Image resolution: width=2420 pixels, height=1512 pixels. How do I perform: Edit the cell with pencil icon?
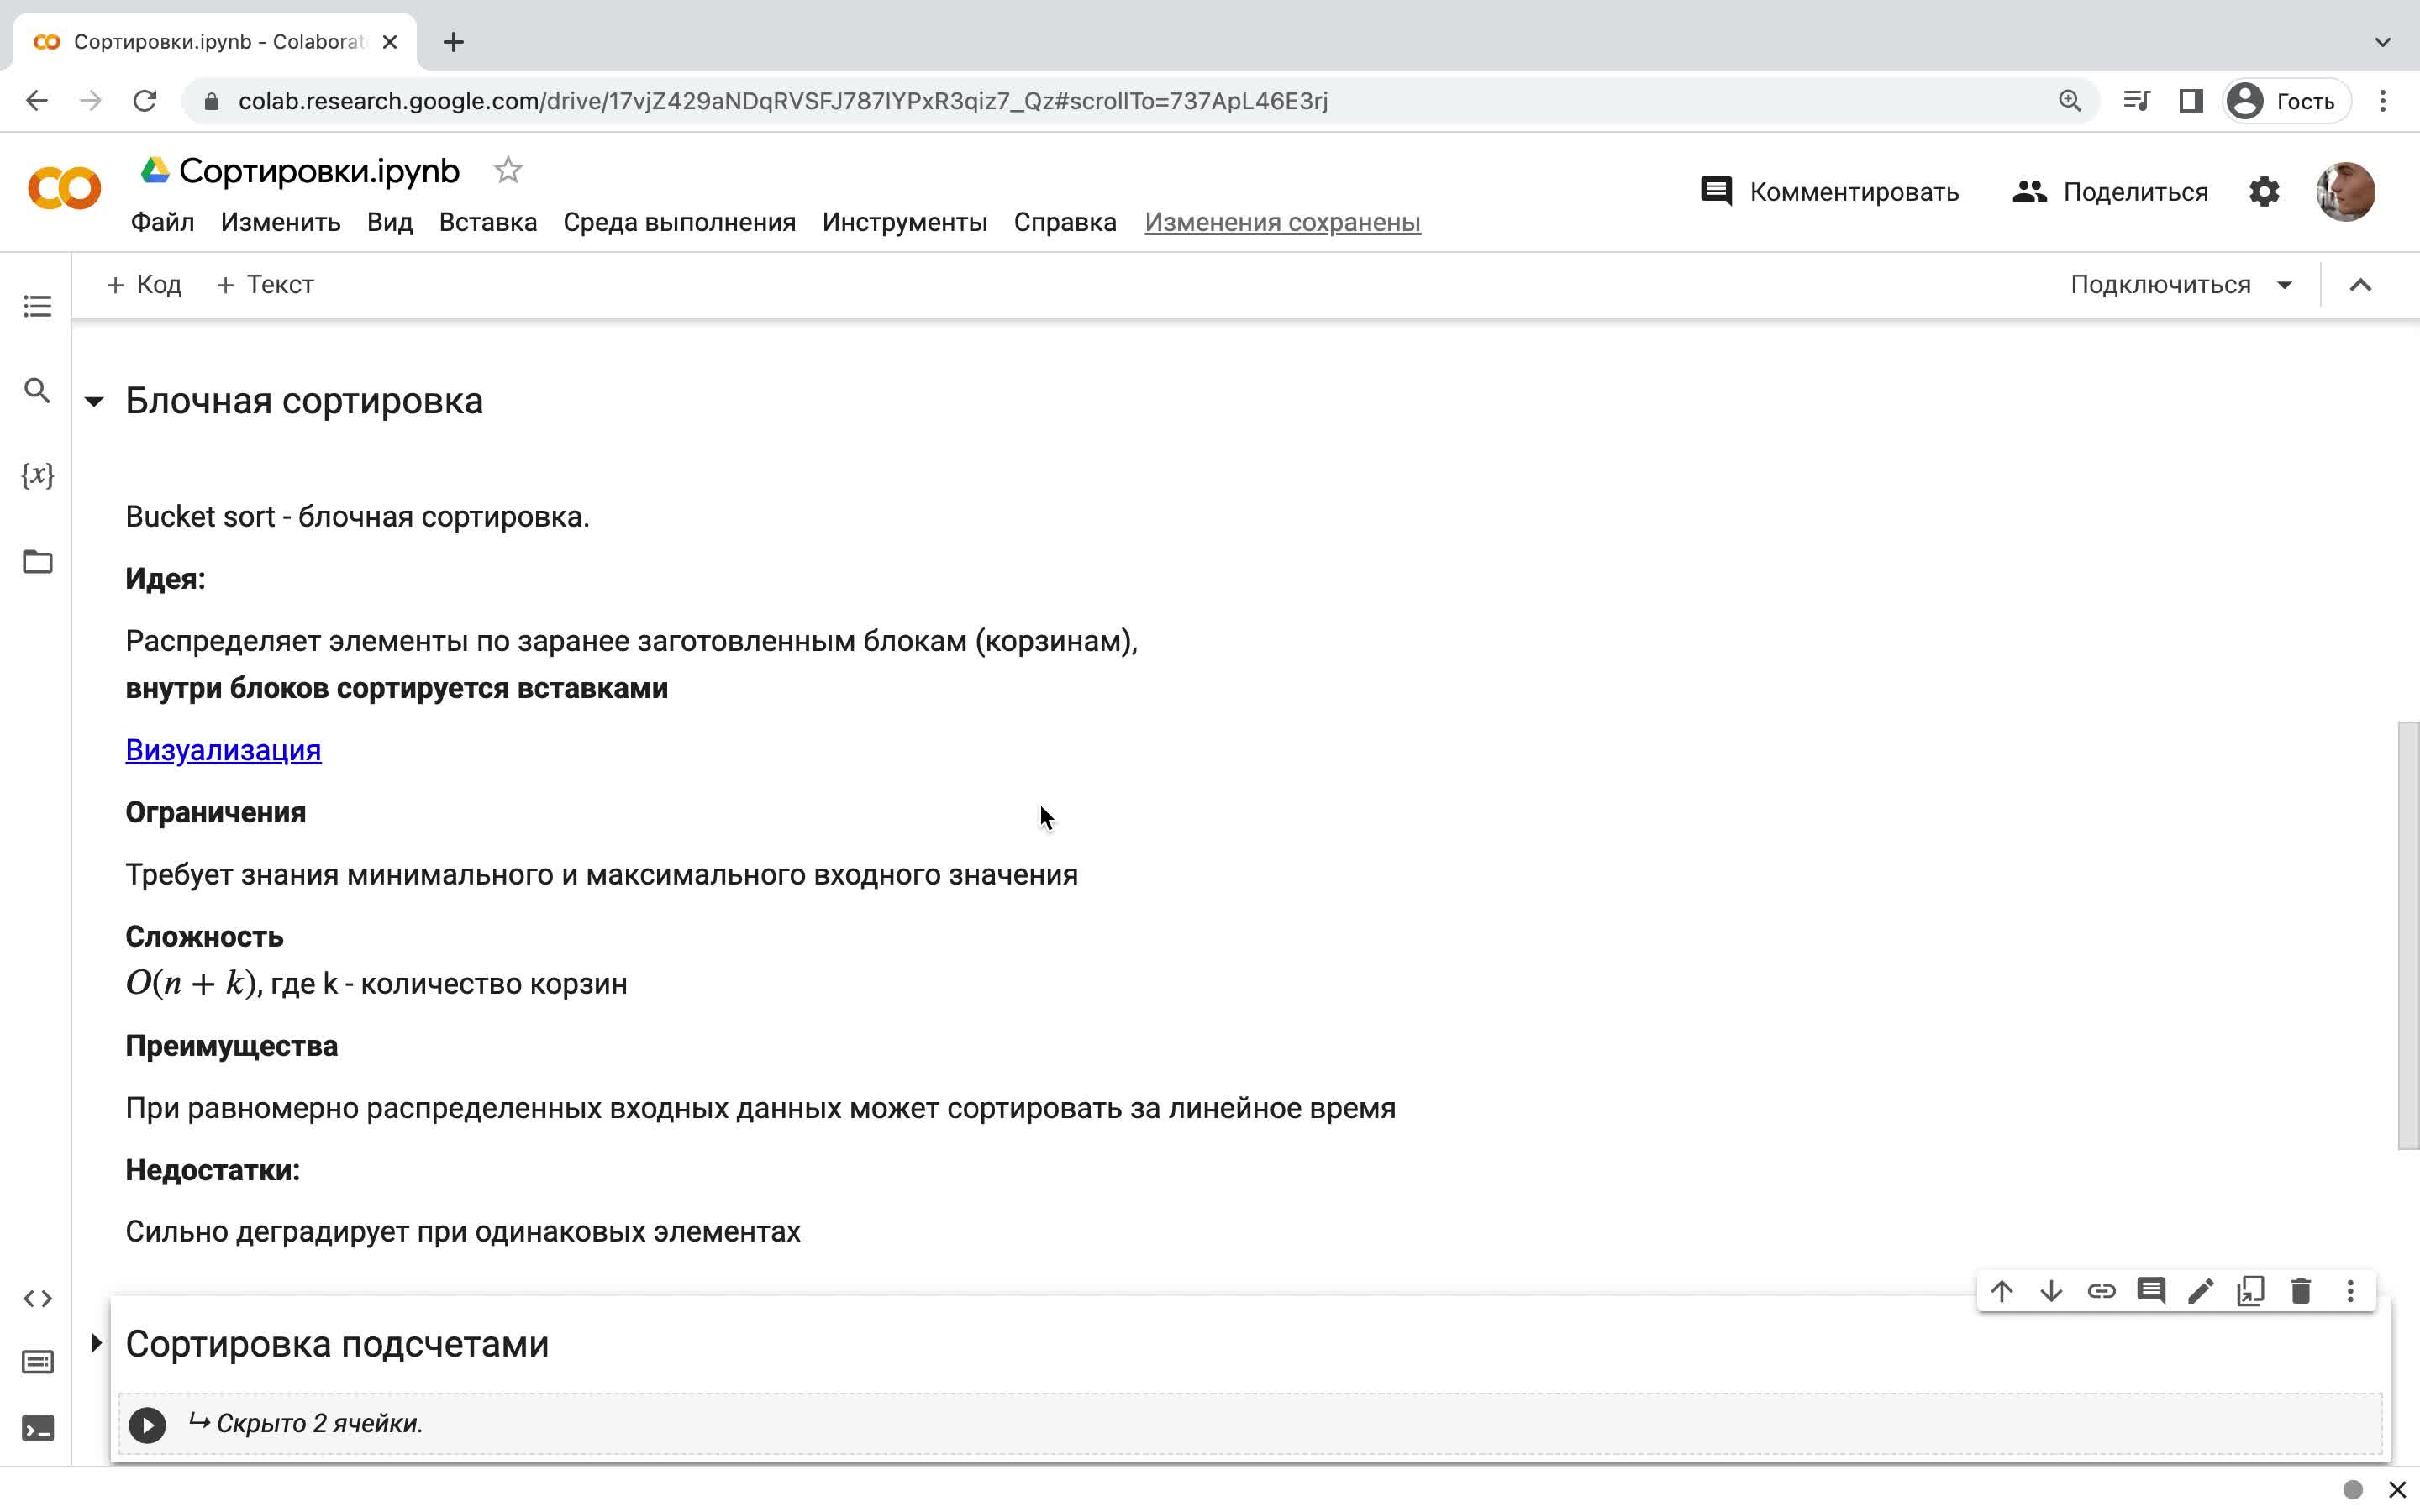pos(2201,1291)
